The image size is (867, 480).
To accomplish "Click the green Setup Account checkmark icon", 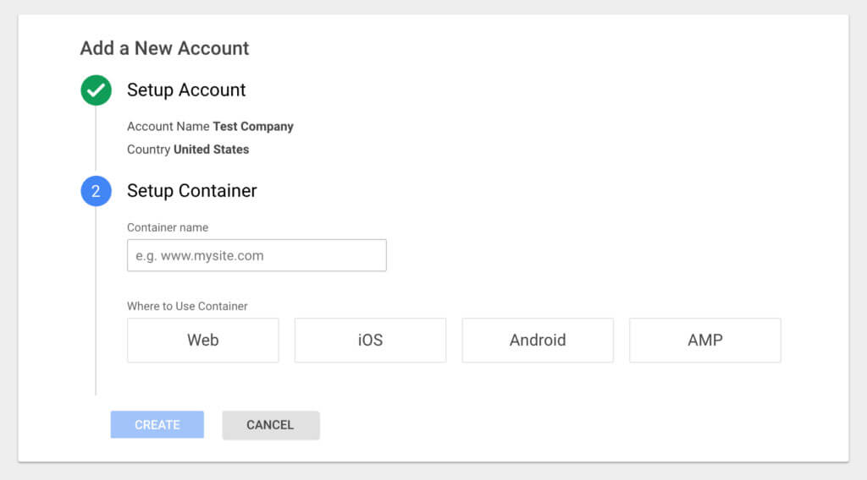I will point(97,90).
